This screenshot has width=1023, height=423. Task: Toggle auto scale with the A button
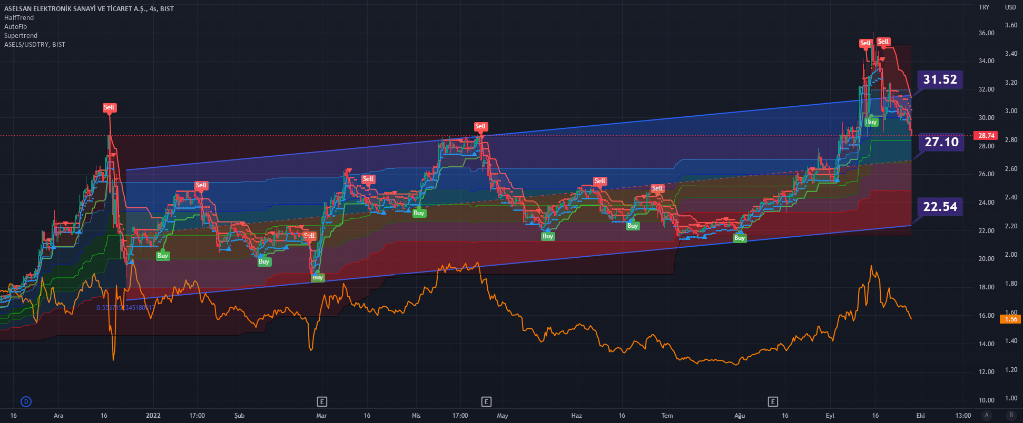pyautogui.click(x=987, y=416)
